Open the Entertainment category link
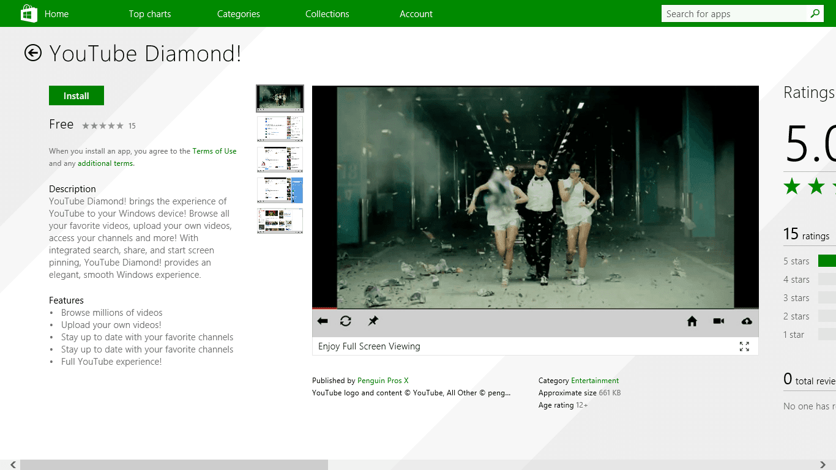836x470 pixels. tap(595, 381)
